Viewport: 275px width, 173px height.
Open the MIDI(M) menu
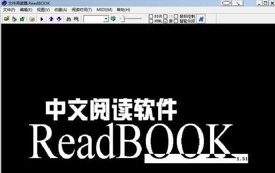click(104, 10)
